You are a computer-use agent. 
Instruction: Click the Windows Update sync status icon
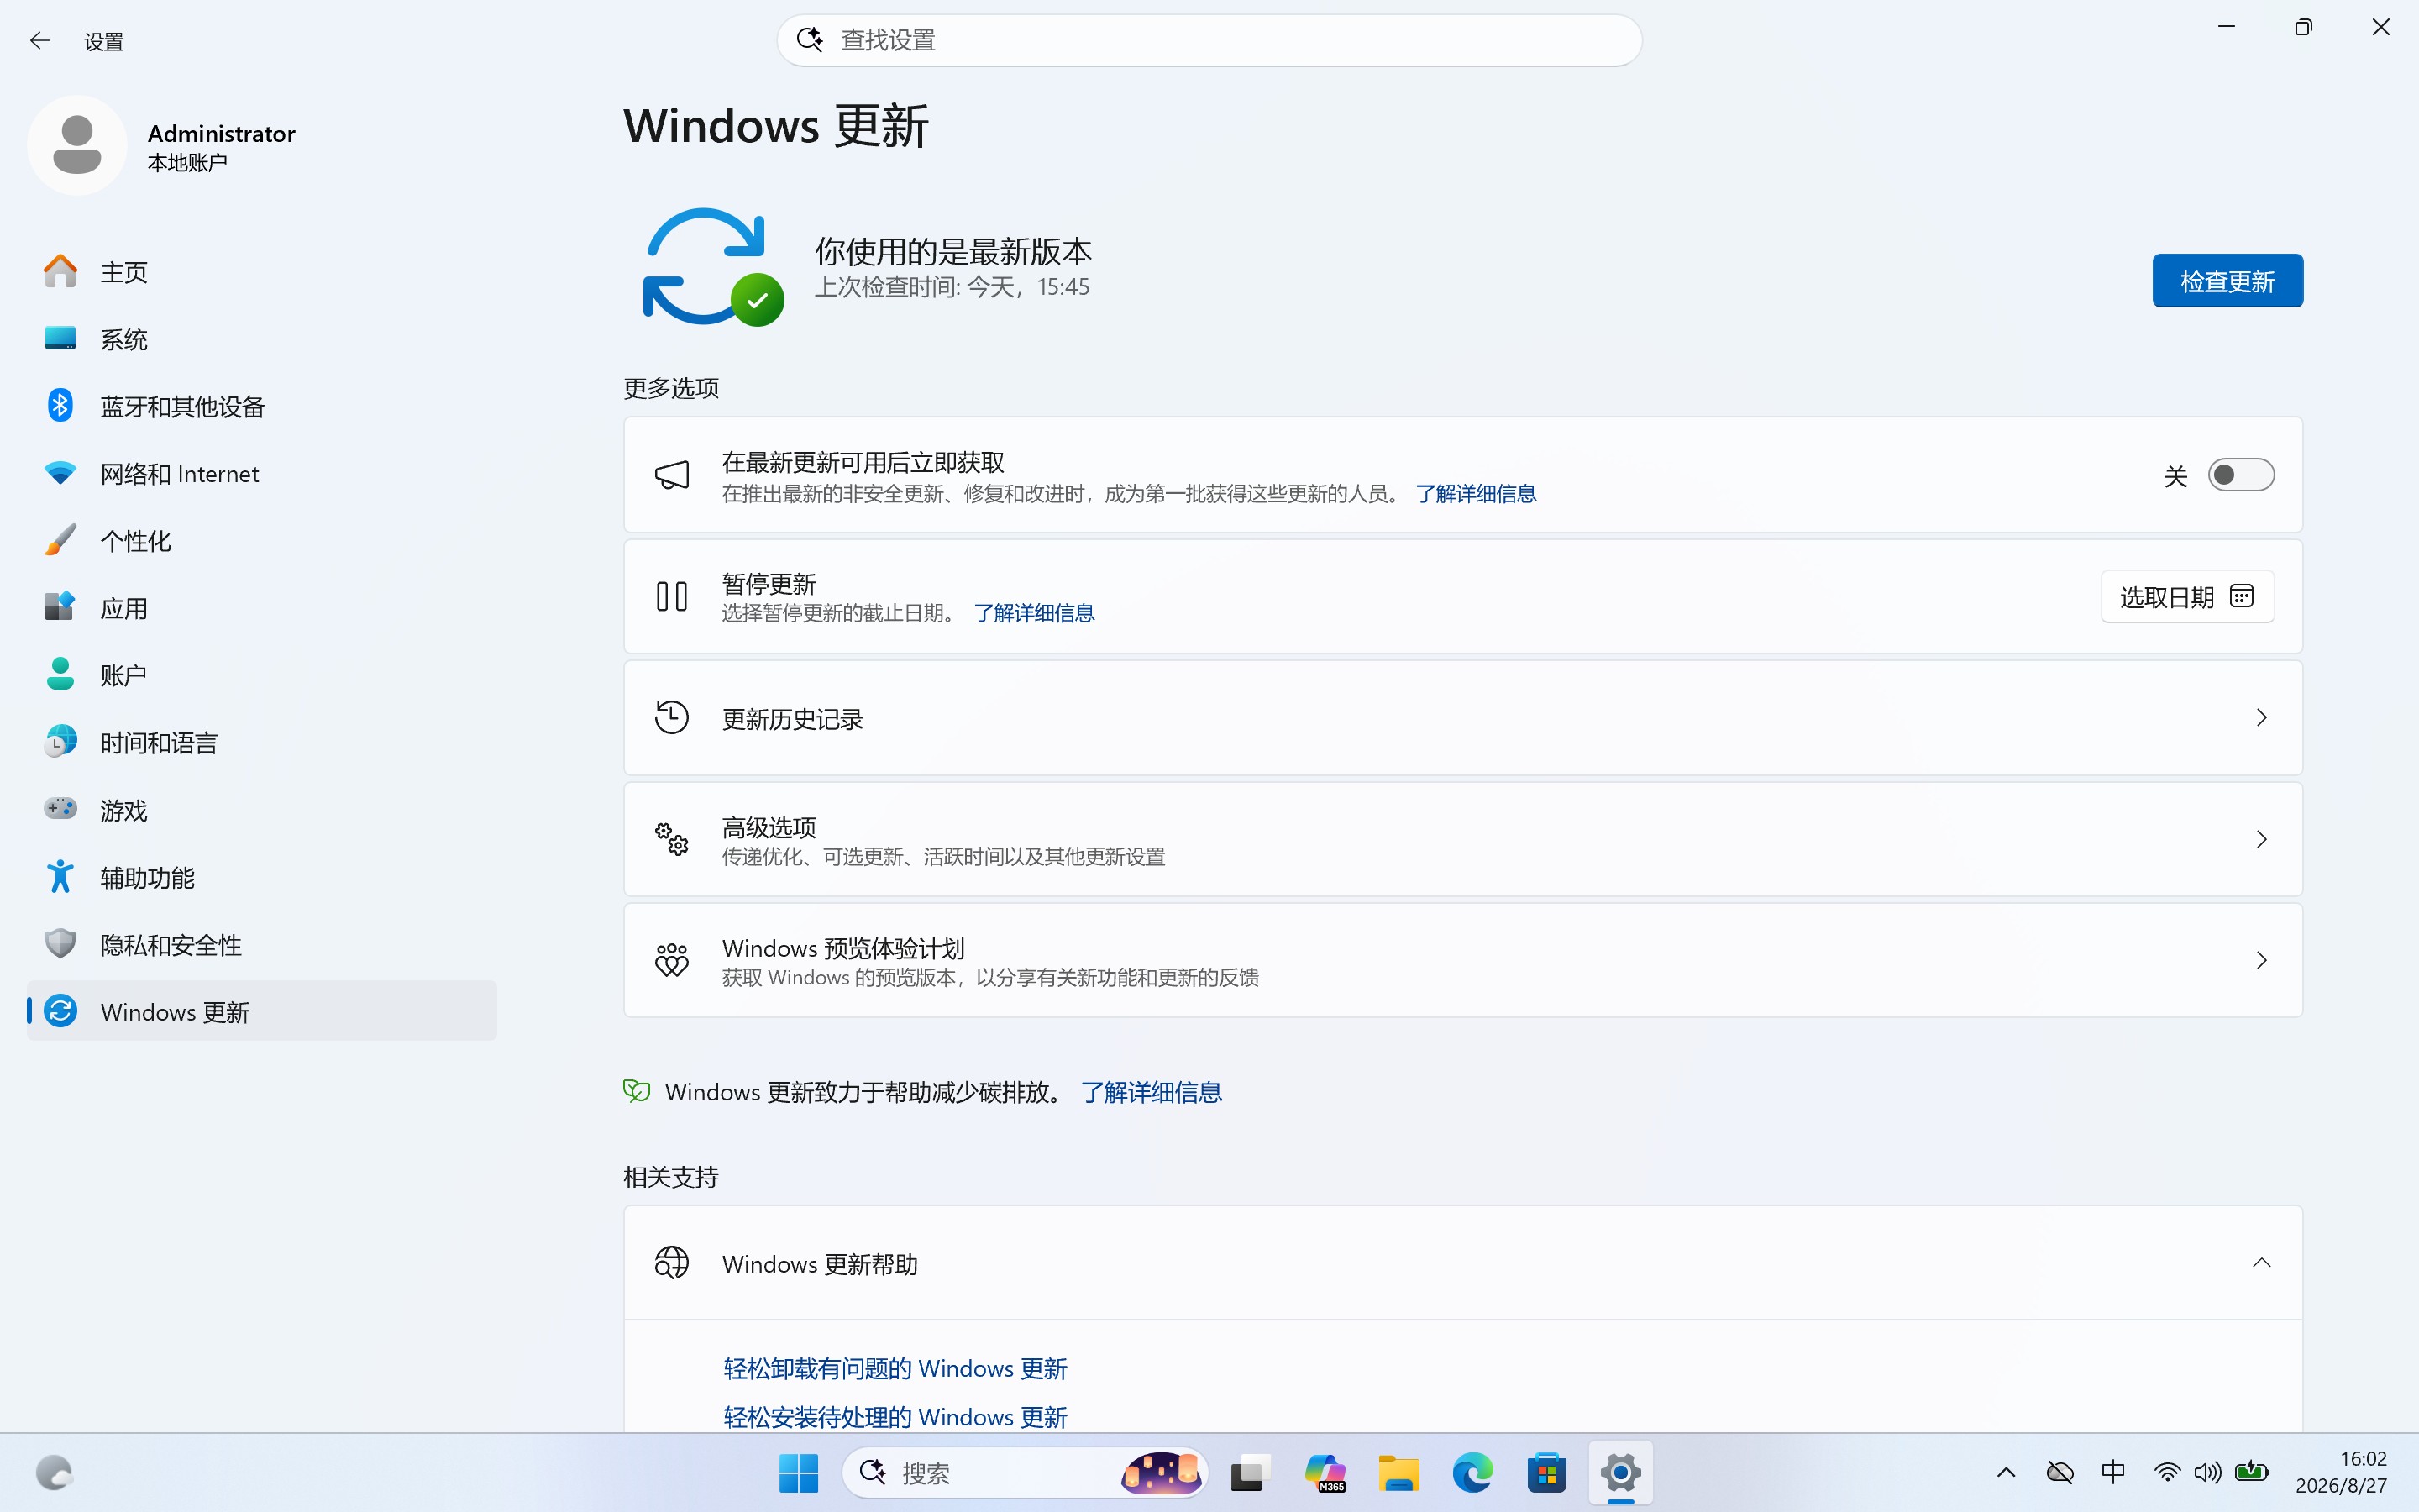point(713,267)
